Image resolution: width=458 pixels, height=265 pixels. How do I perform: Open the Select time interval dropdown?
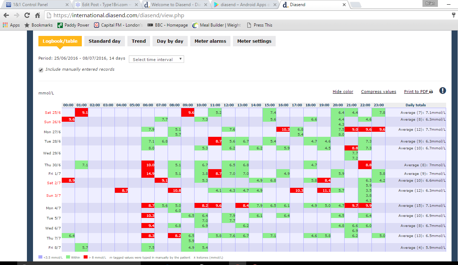point(156,59)
